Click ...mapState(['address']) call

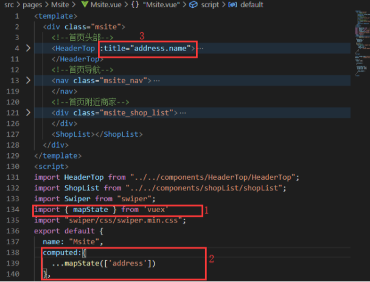click(x=103, y=263)
